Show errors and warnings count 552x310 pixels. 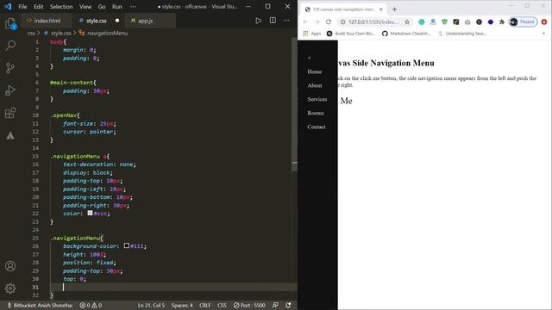point(91,305)
